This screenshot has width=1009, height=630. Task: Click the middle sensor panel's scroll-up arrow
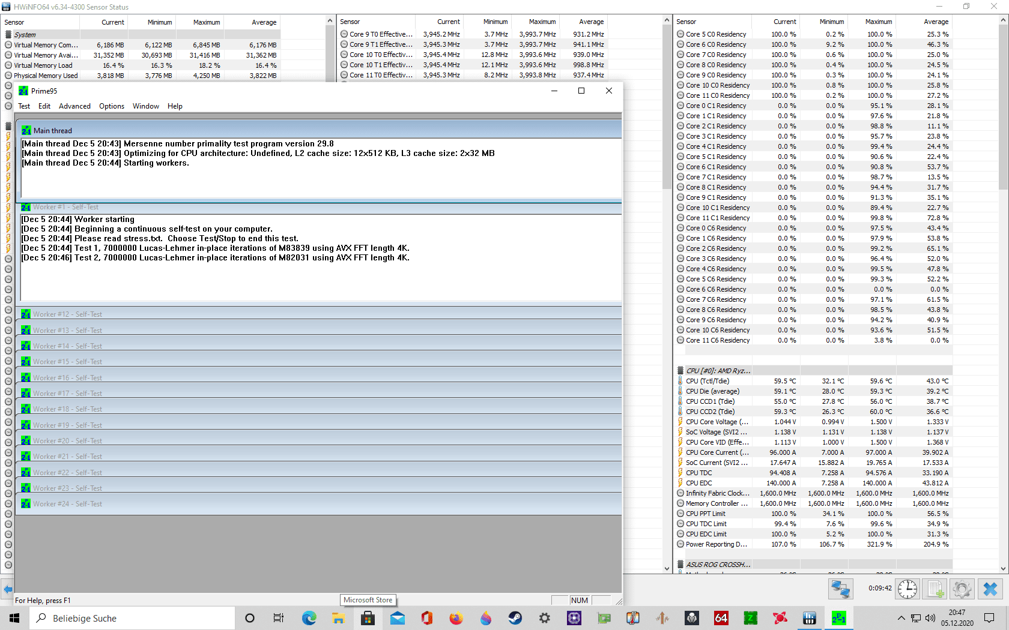coord(667,20)
